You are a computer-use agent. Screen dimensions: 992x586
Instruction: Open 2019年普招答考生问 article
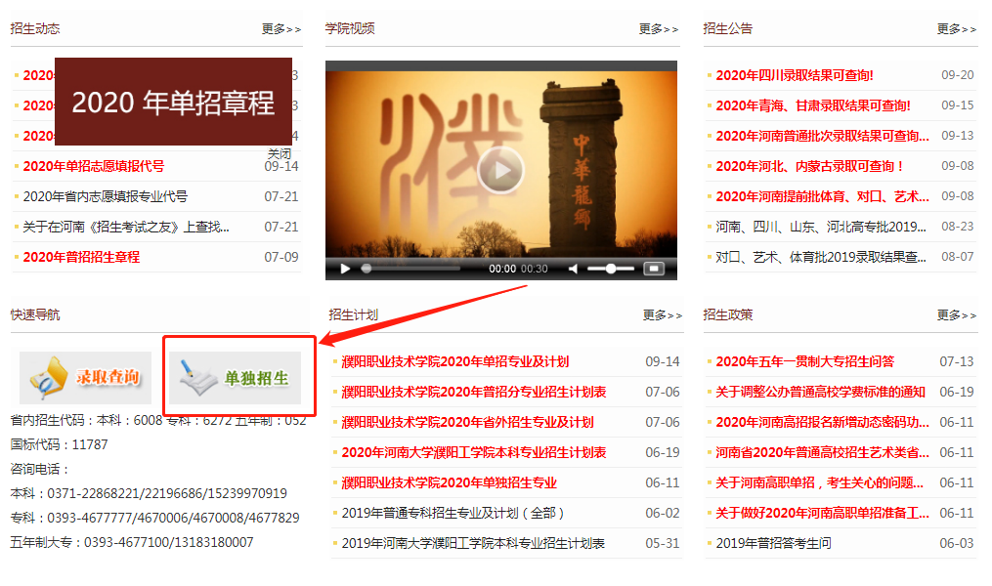coord(773,543)
